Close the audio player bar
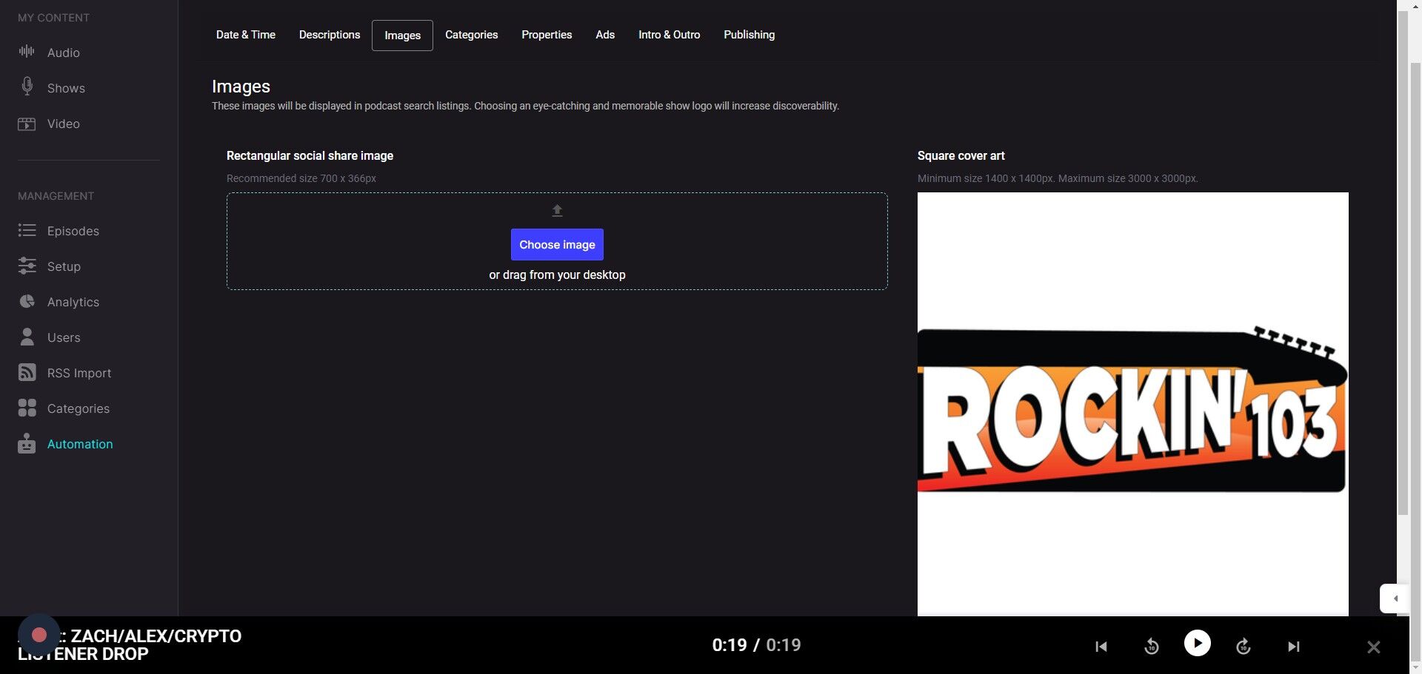Image resolution: width=1422 pixels, height=674 pixels. click(1373, 647)
